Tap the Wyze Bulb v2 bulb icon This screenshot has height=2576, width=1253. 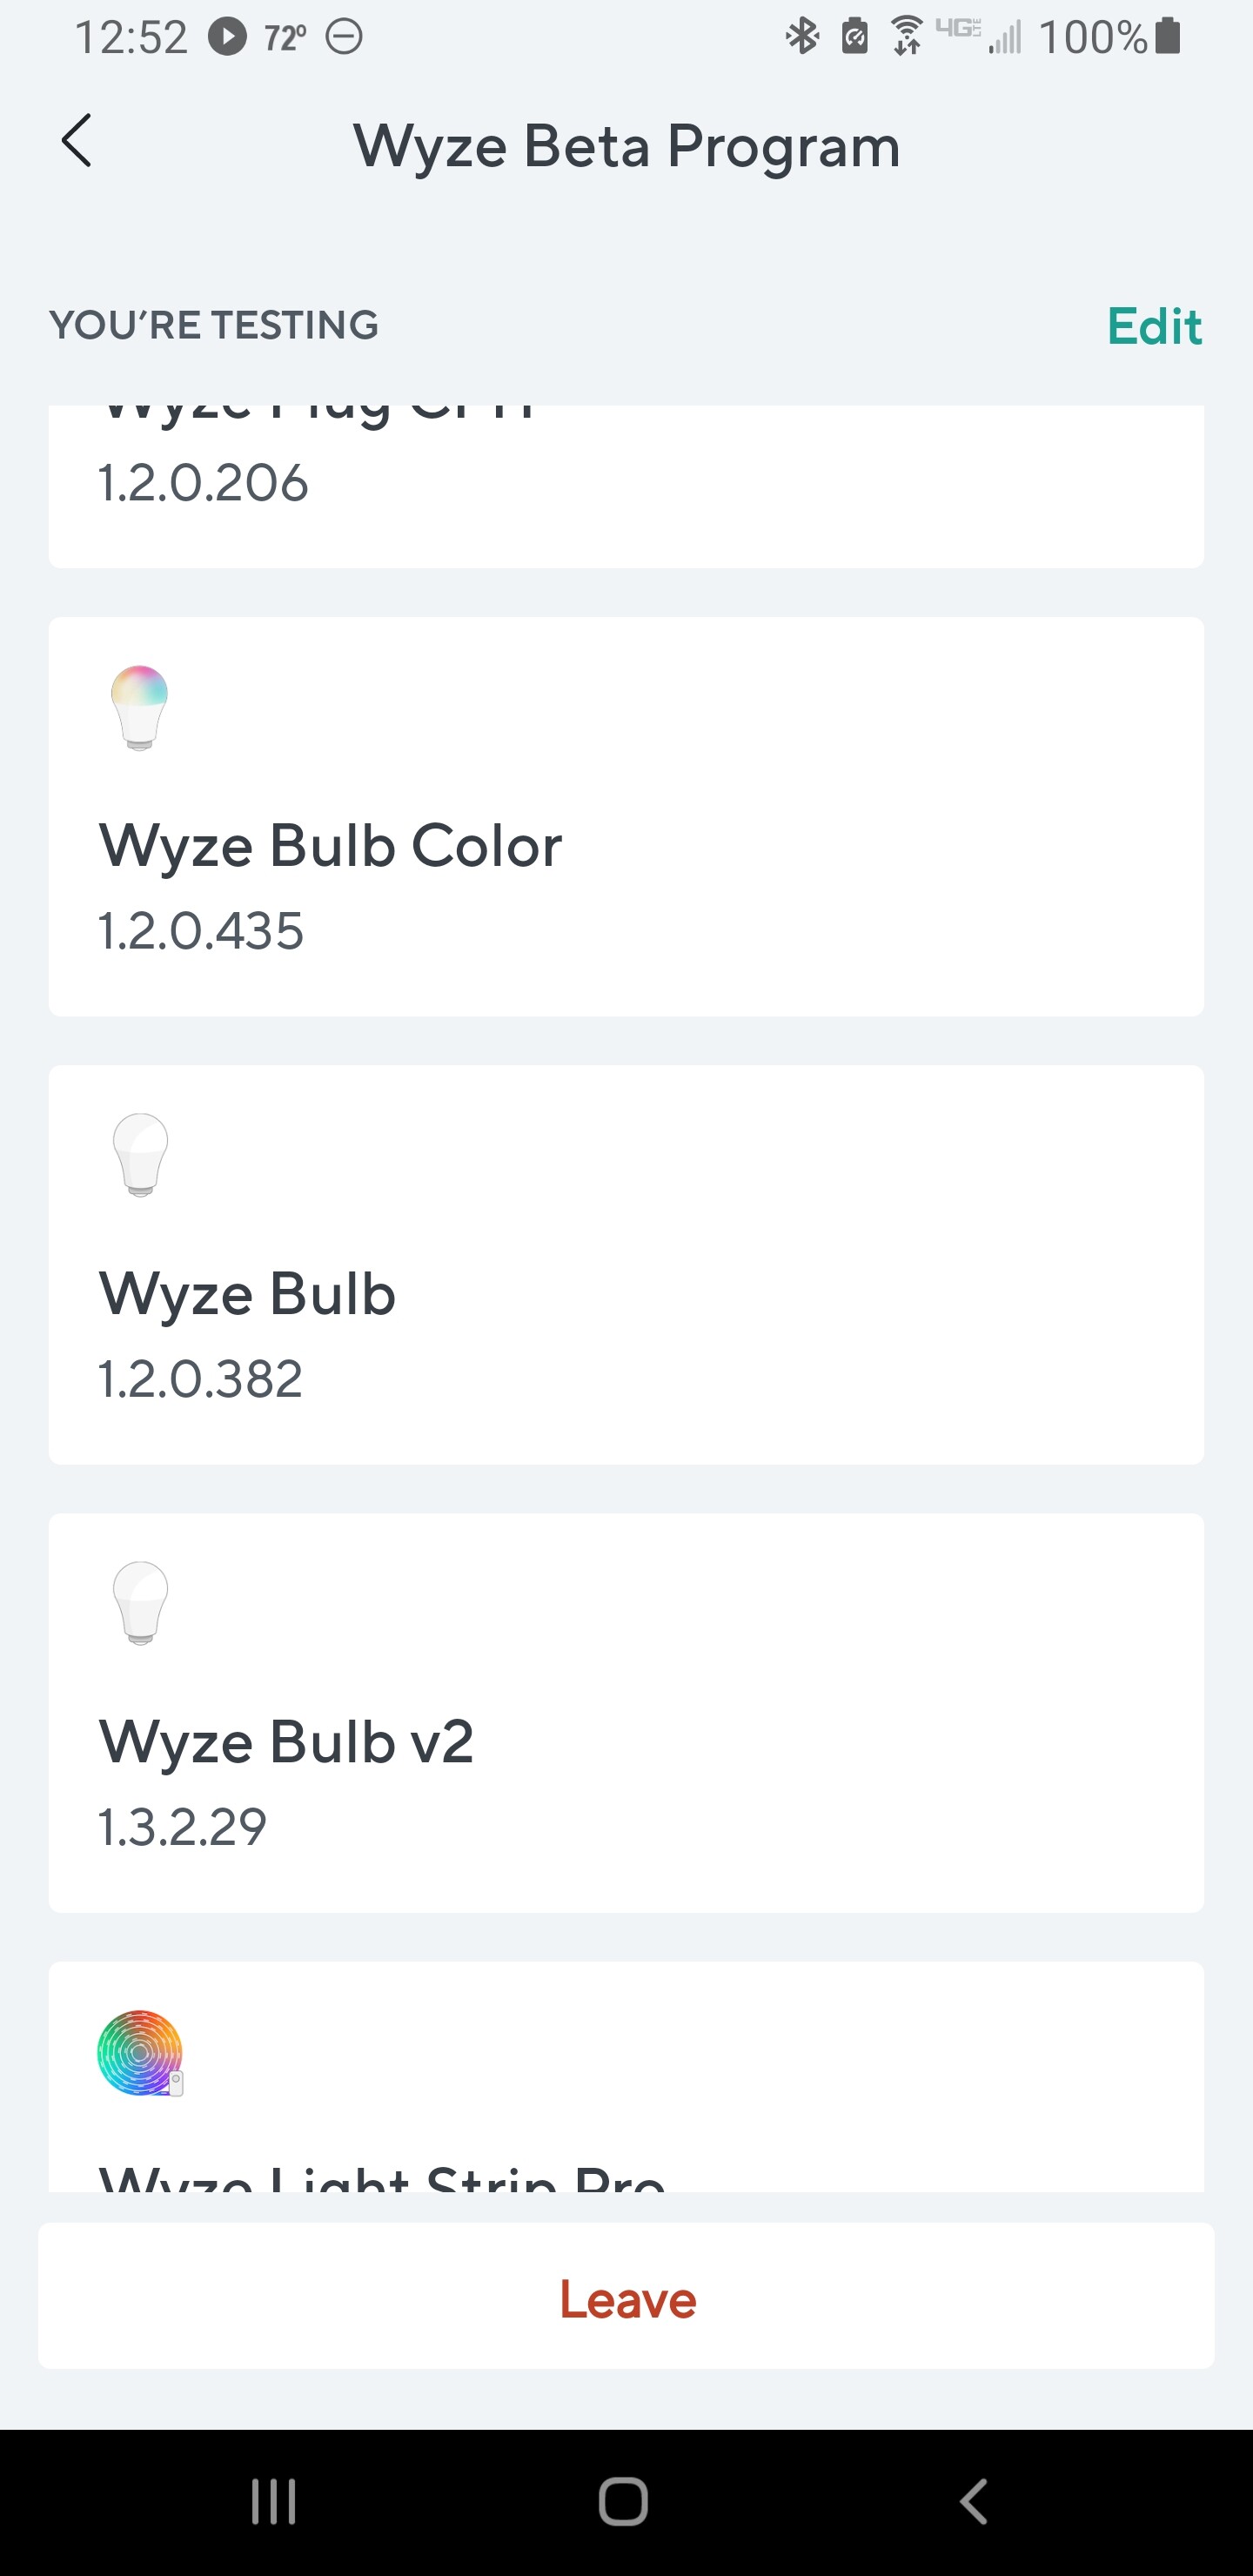140,1603
